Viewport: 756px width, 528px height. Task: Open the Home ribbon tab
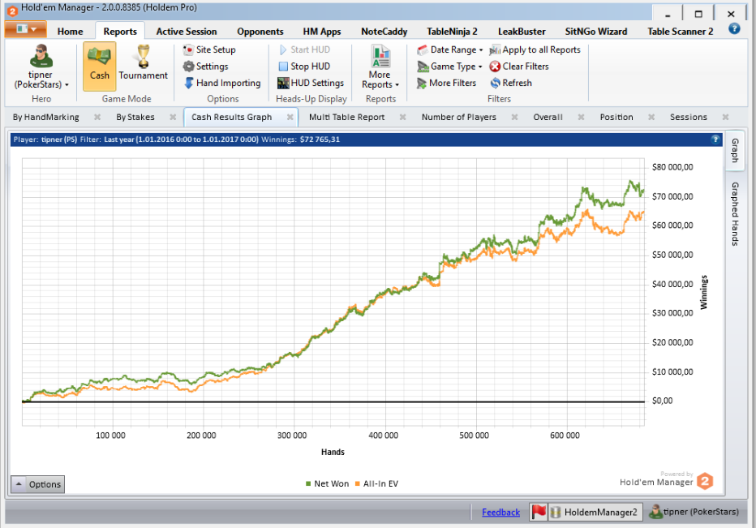71,32
